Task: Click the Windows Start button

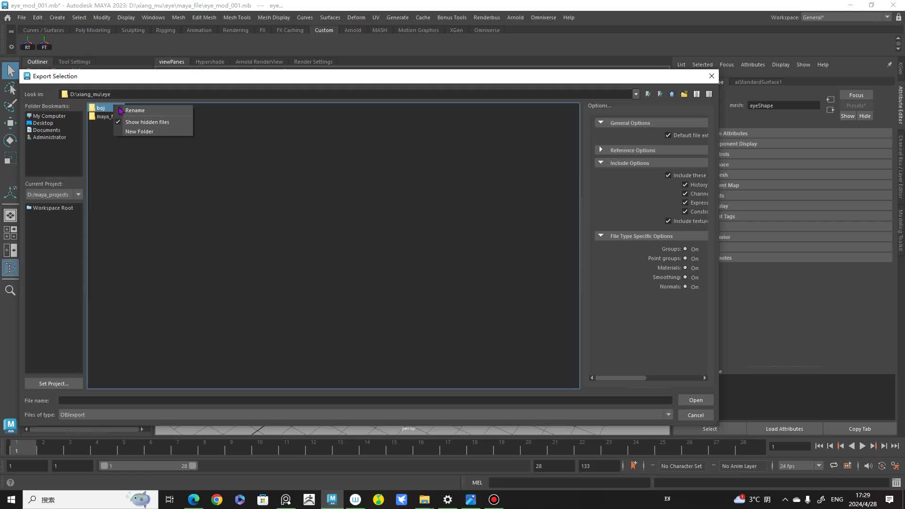Action: (x=11, y=500)
